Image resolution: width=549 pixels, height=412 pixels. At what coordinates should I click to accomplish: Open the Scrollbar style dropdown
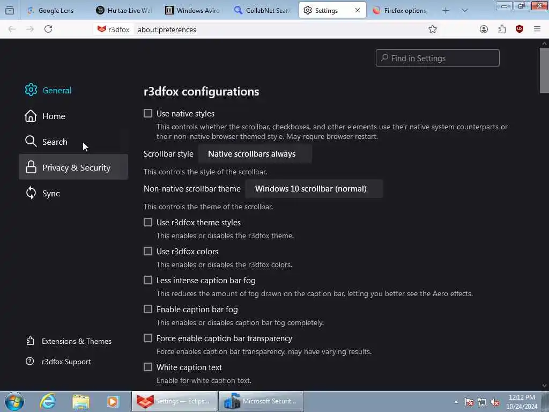(x=255, y=154)
